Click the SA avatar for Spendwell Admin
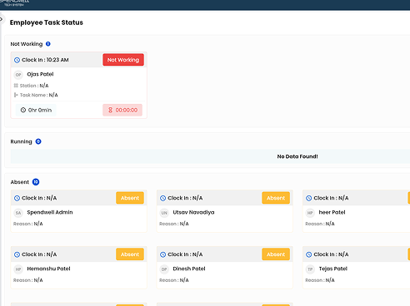 coord(18,213)
